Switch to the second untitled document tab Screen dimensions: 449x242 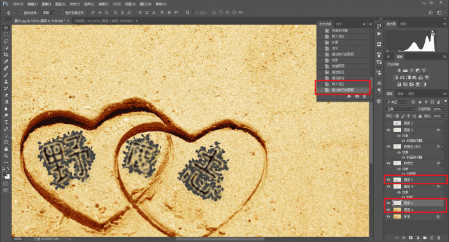(x=104, y=21)
